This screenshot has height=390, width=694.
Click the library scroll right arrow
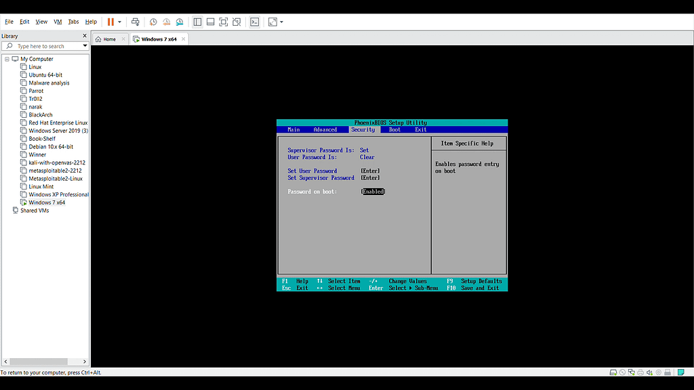[85, 362]
